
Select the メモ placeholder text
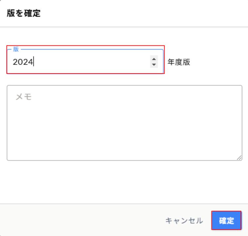(x=24, y=96)
